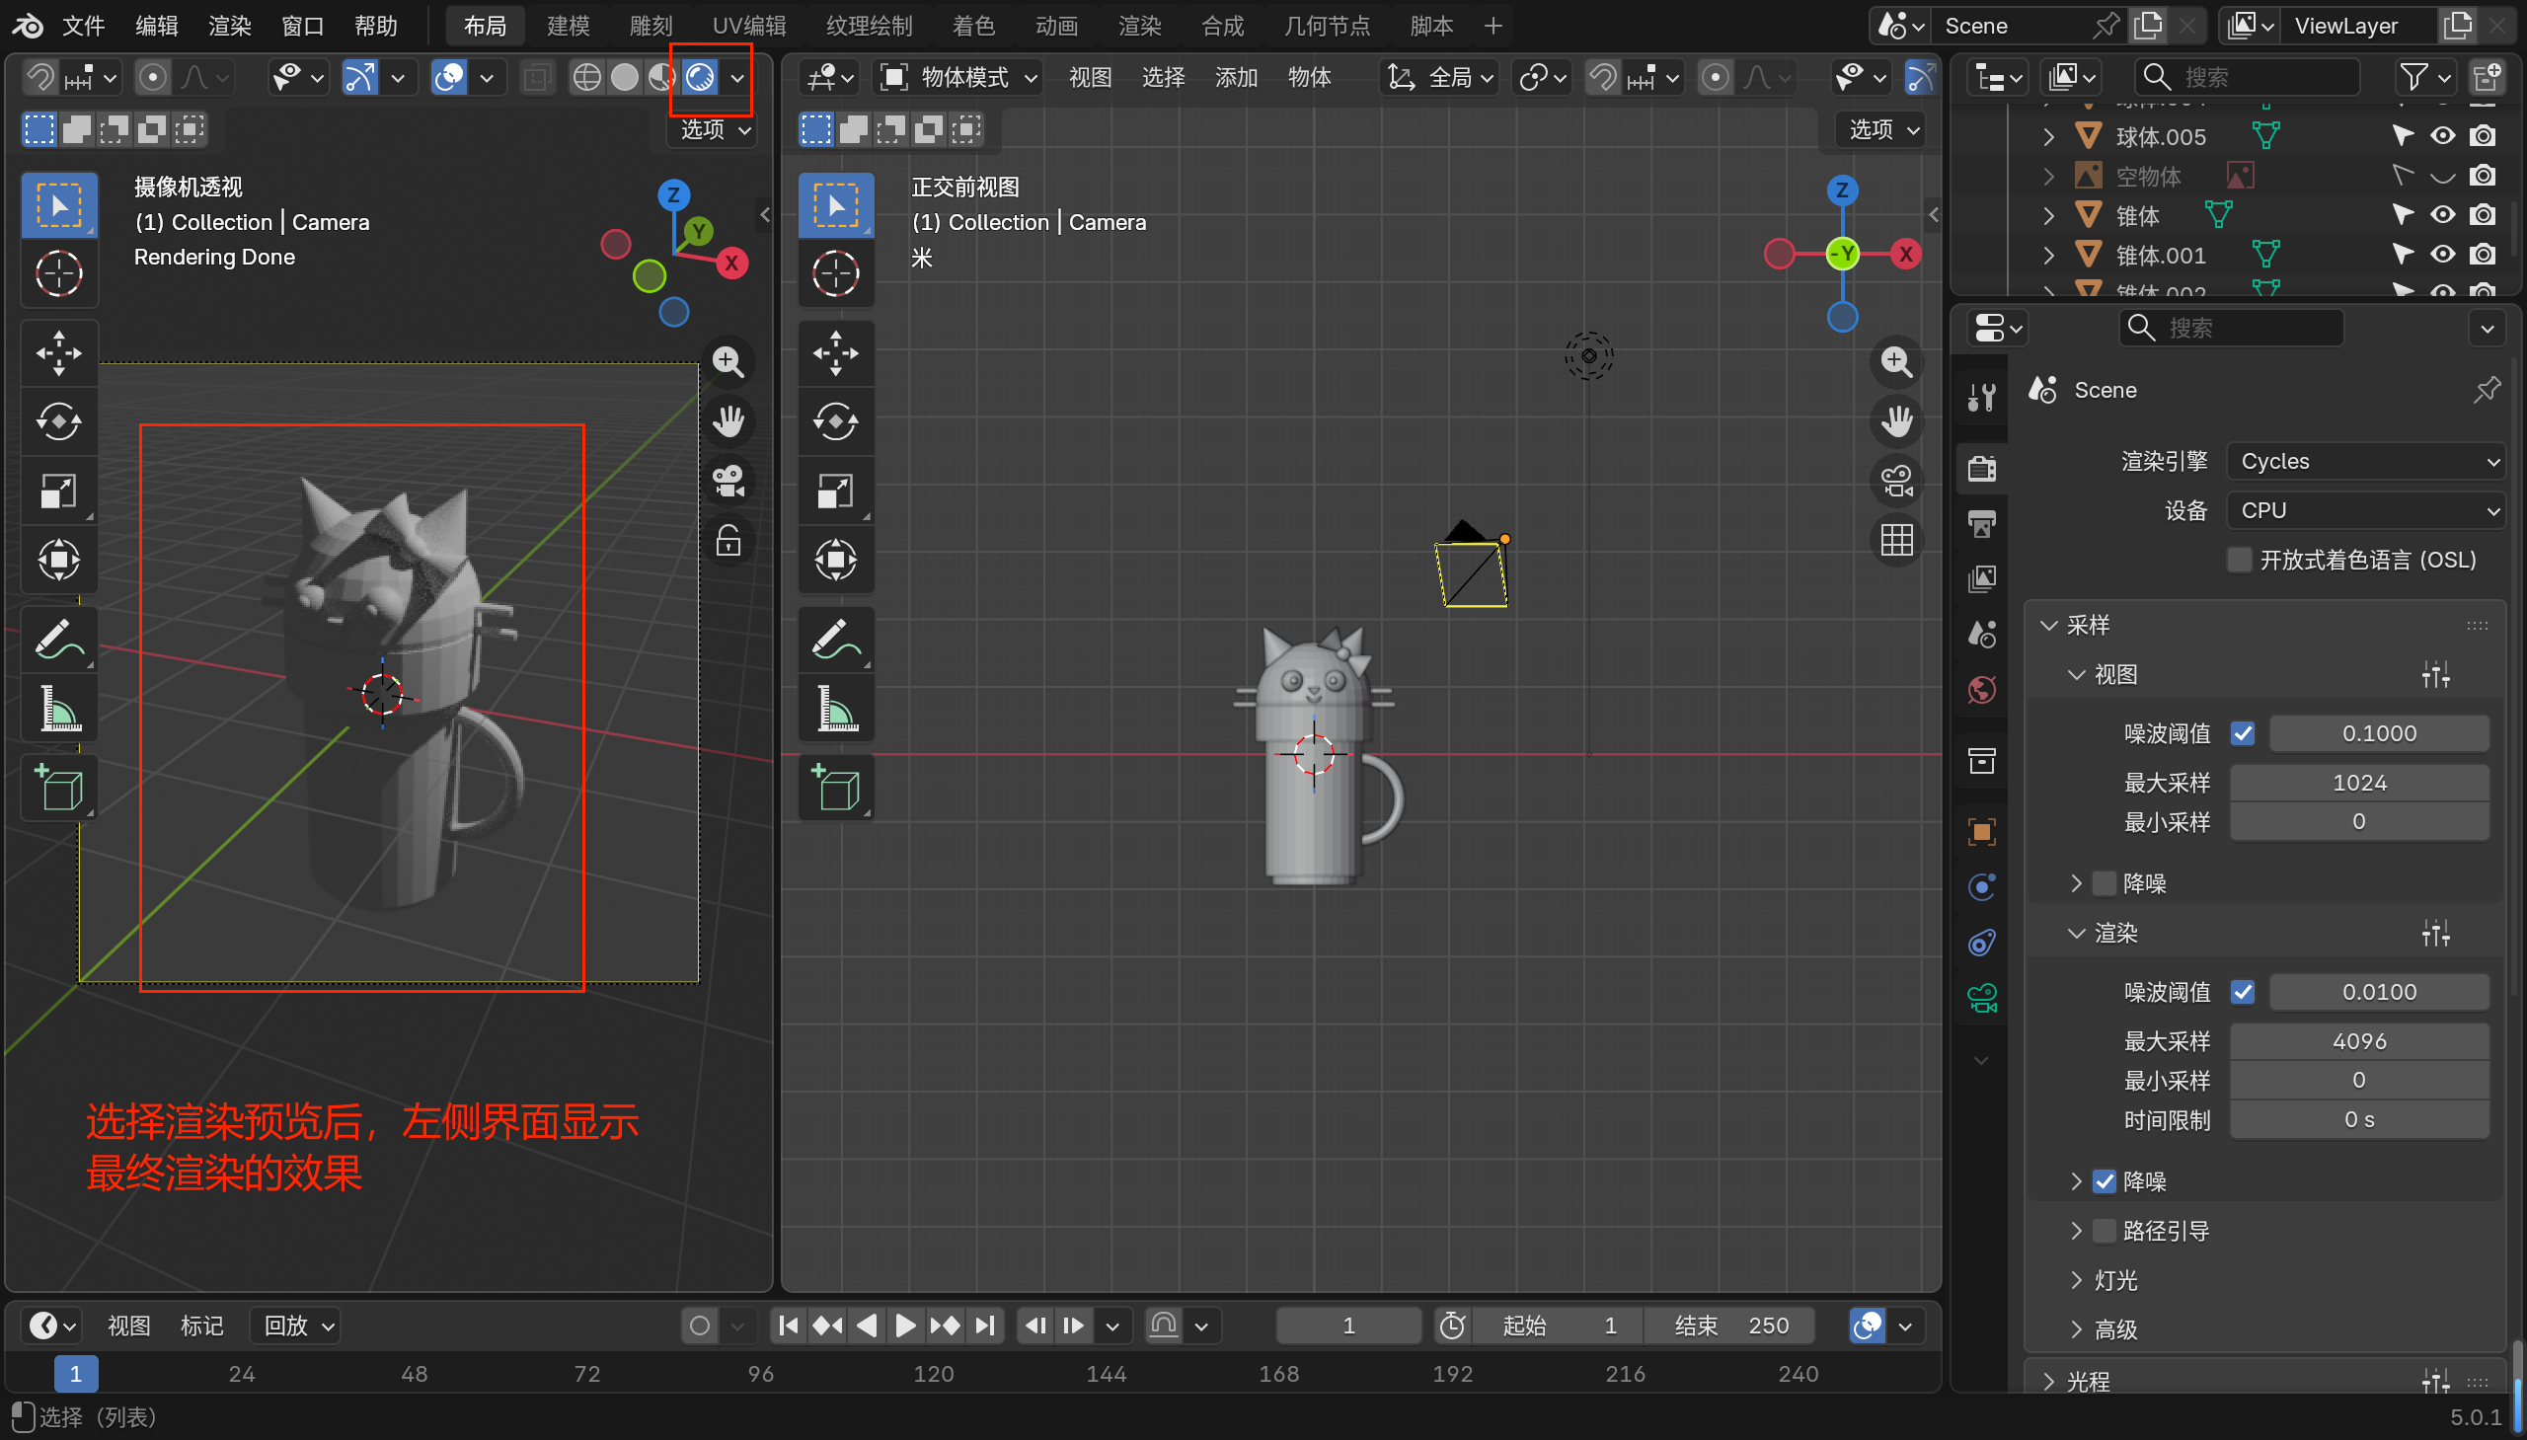Viewport: 2527px width, 1440px height.
Task: Click the render max samples 4096 field
Action: click(x=2359, y=1040)
